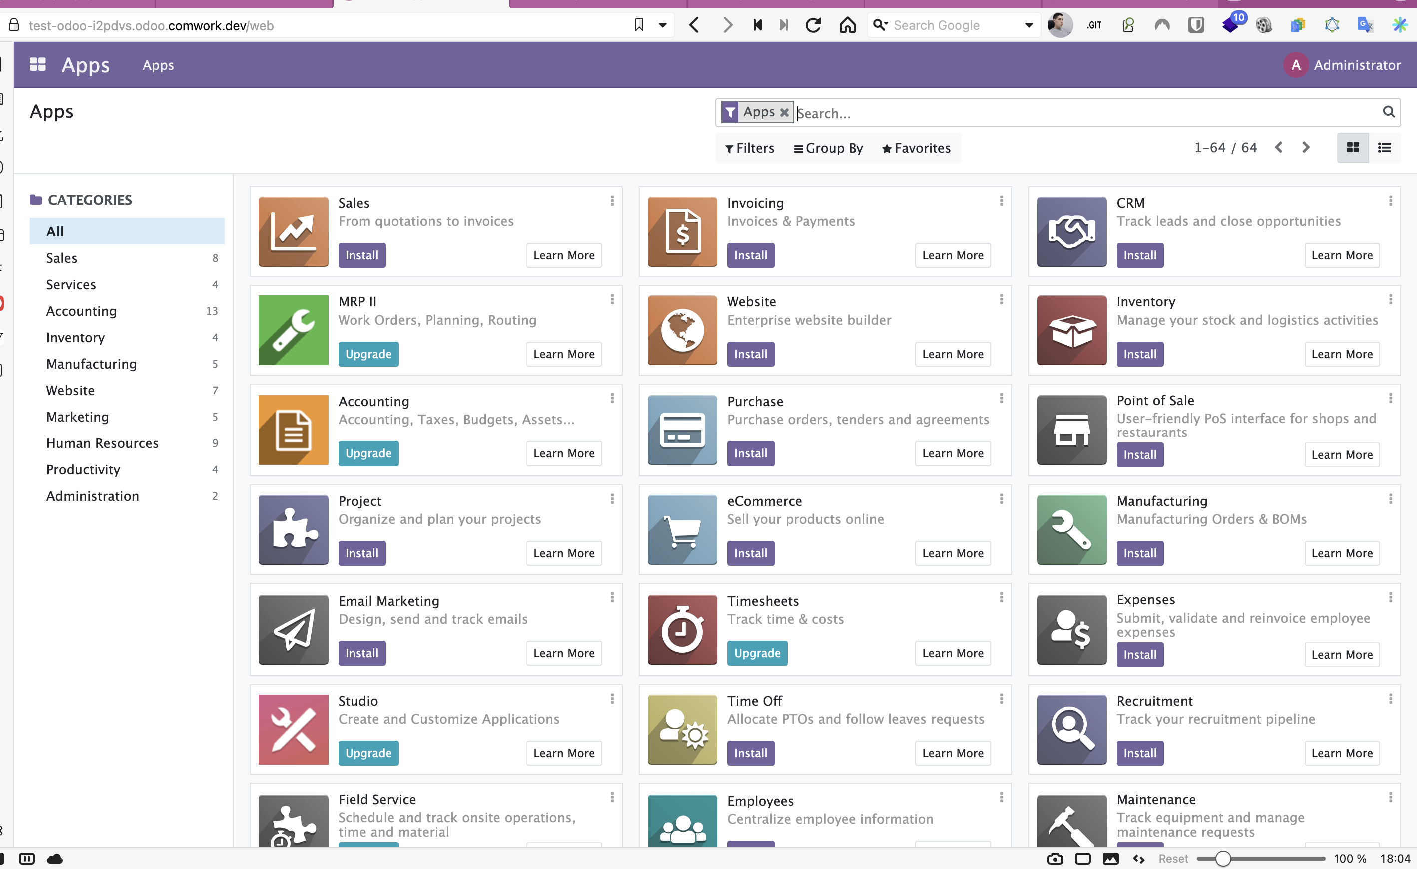Viewport: 1417px width, 869px height.
Task: Open the Search Google engine dropdown arrow
Action: click(1029, 25)
